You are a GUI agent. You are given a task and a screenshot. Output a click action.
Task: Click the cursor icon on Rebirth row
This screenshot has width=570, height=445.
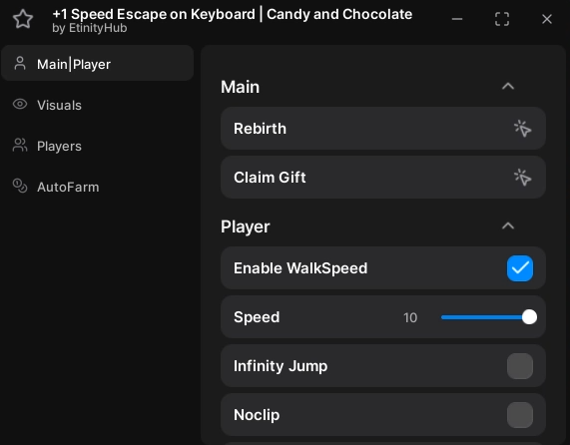(x=523, y=129)
